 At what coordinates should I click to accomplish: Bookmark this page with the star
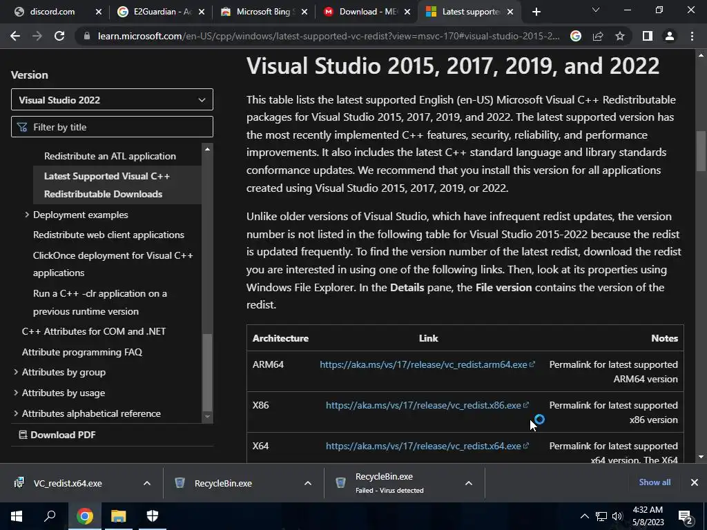620,36
